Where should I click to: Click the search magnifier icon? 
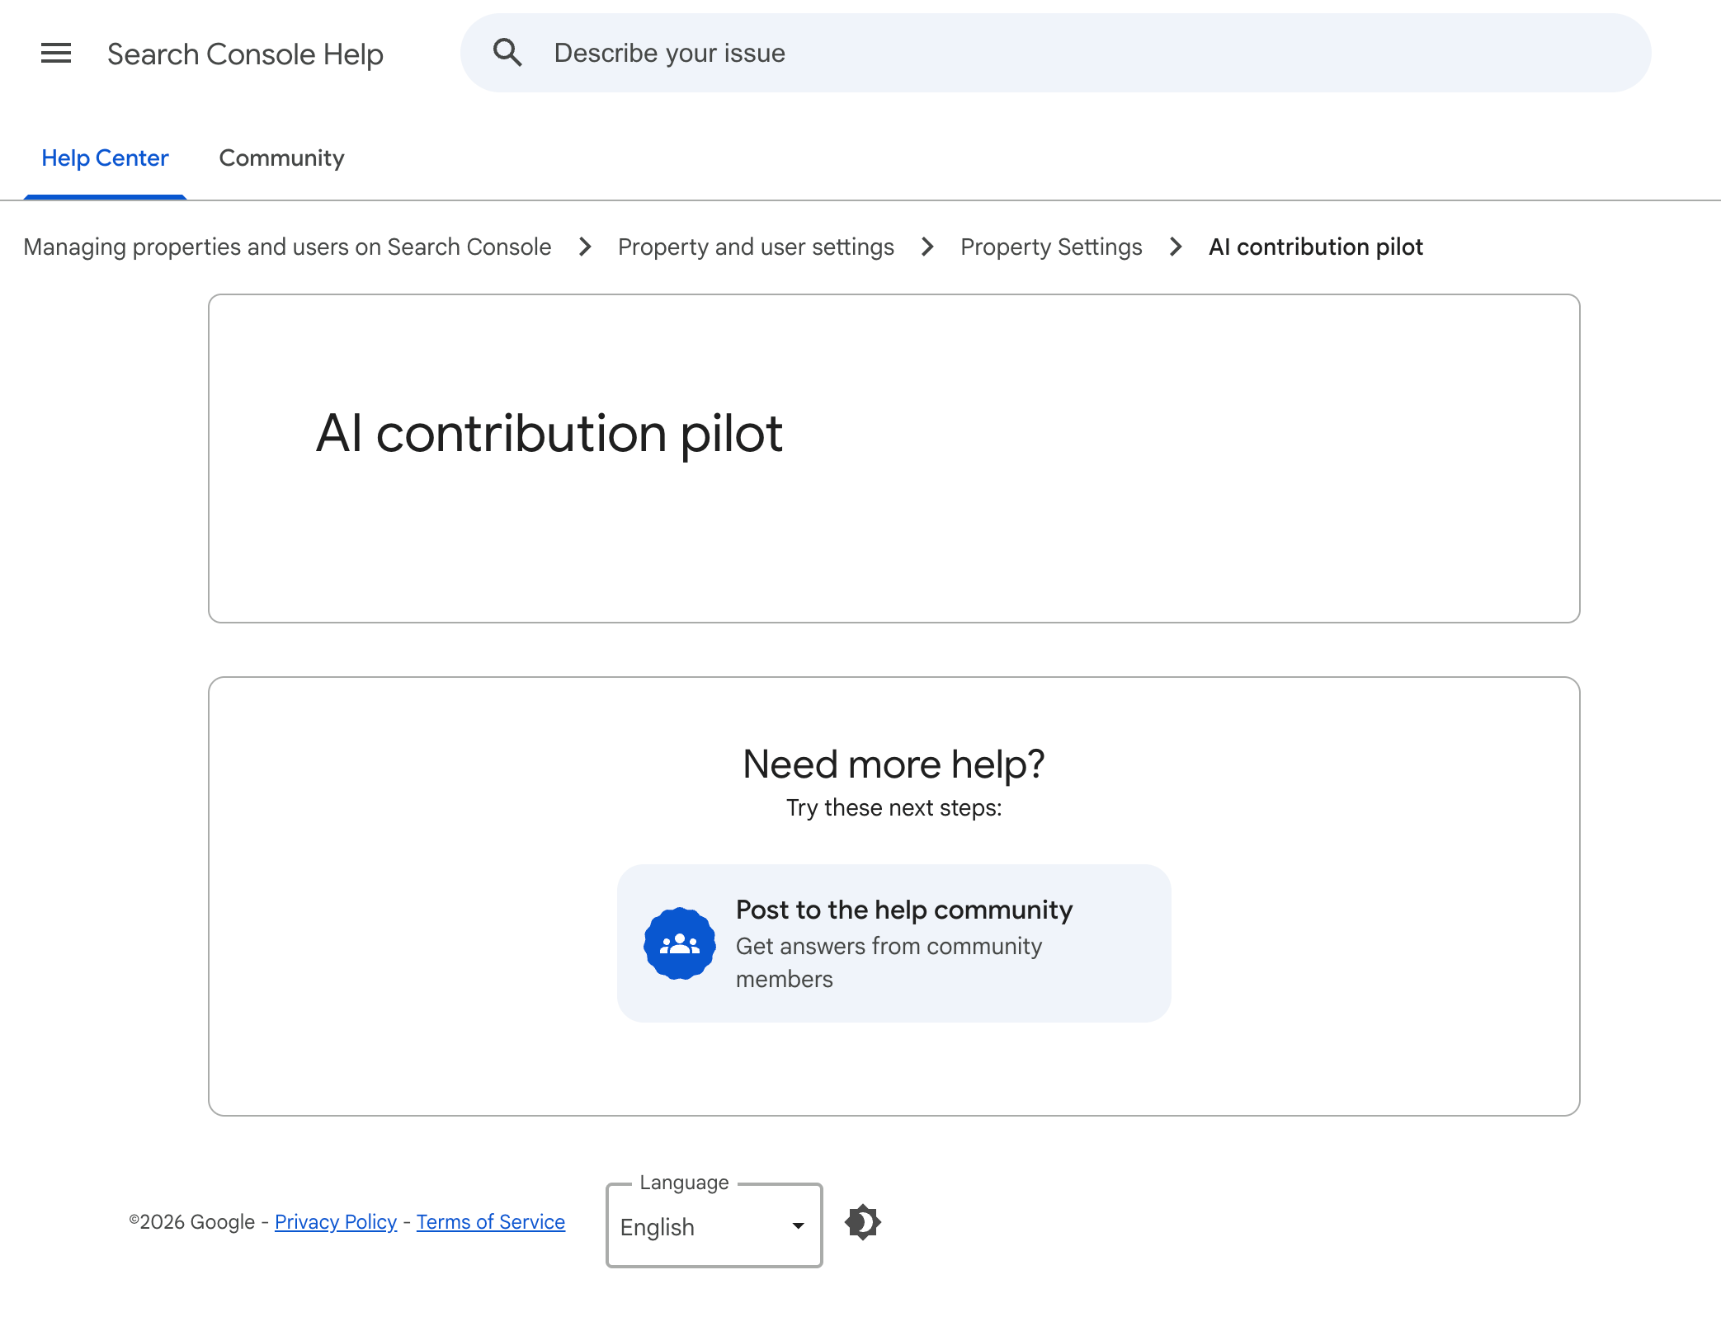(508, 51)
